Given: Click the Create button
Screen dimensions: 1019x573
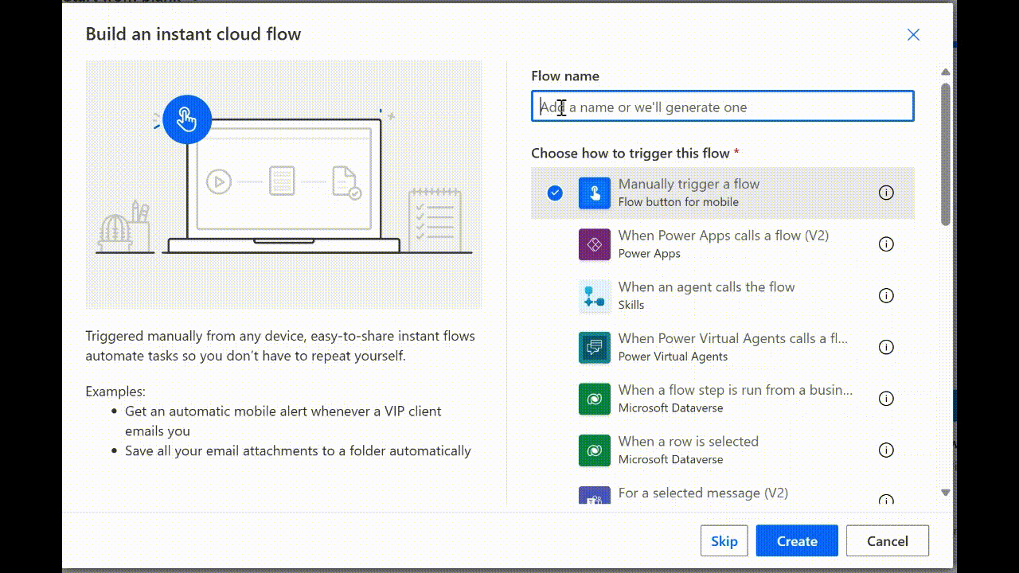Looking at the screenshot, I should tap(797, 541).
